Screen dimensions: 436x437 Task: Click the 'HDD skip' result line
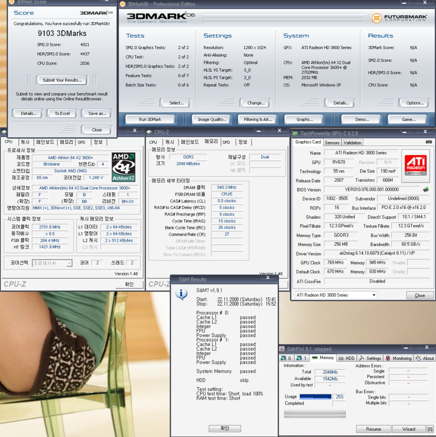coord(222,380)
